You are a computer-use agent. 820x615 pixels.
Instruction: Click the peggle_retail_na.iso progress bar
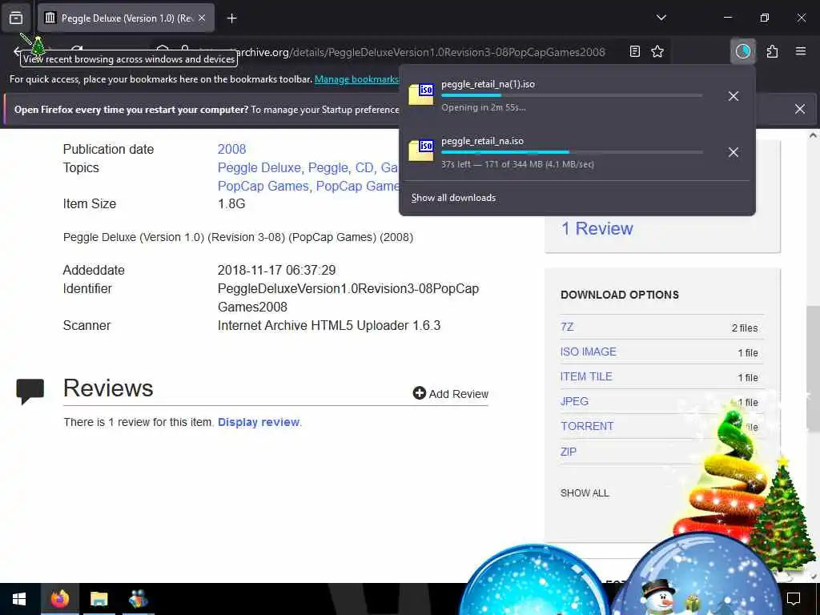[x=572, y=152]
